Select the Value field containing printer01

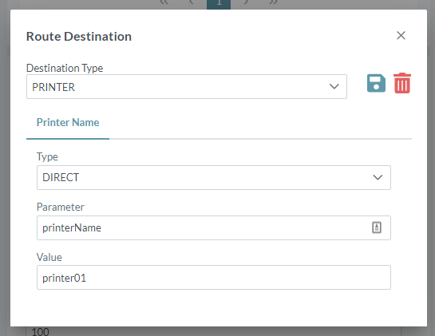click(214, 278)
